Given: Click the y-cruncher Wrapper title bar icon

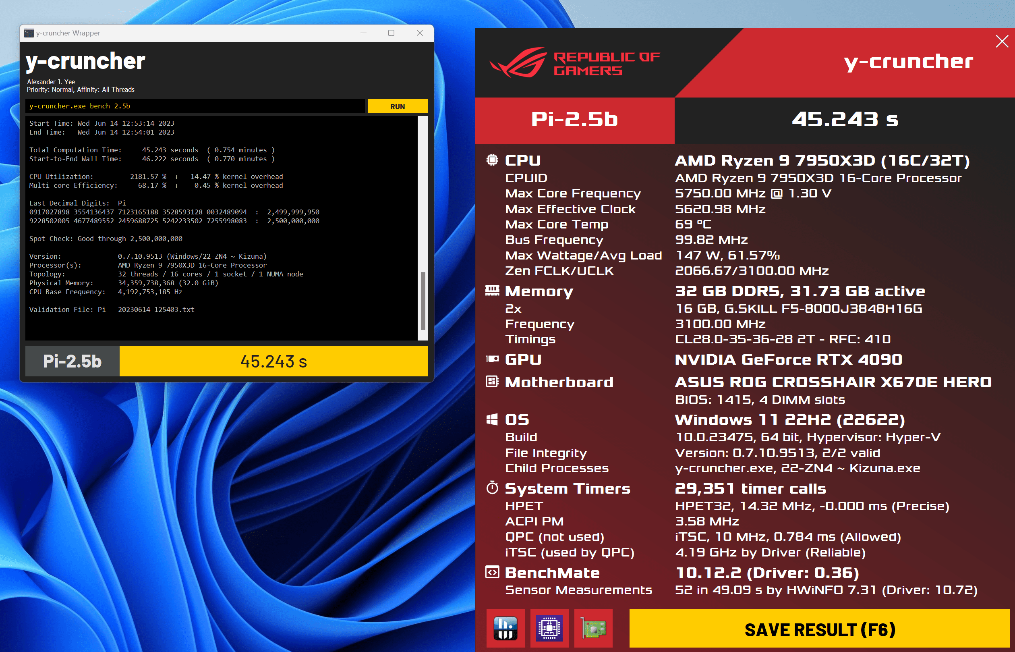Looking at the screenshot, I should pos(29,33).
